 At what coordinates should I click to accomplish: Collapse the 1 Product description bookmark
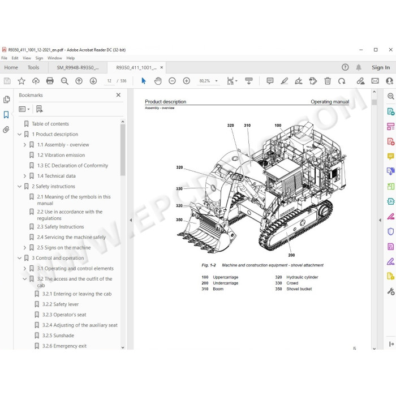pos(19,135)
